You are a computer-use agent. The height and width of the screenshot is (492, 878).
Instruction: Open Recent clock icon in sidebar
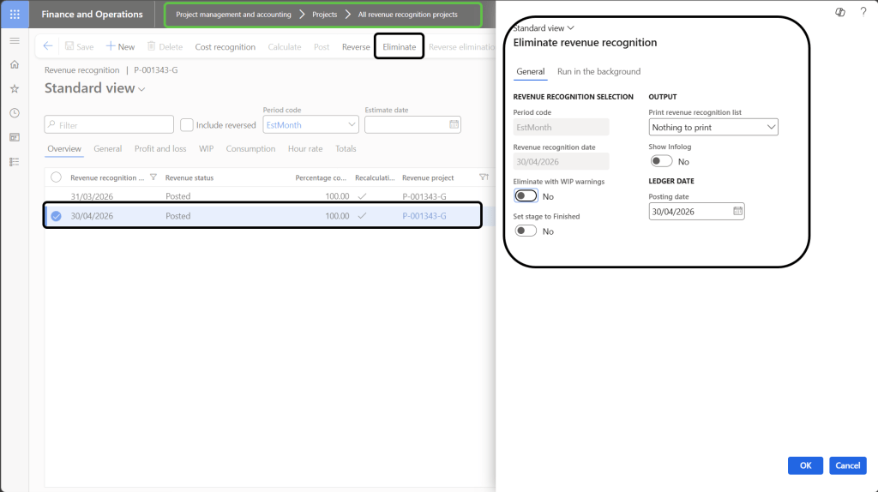pyautogui.click(x=15, y=113)
